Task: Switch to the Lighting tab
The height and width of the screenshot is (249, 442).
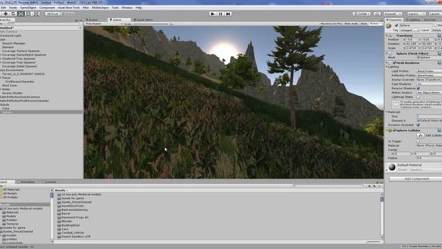Action: pyautogui.click(x=413, y=20)
